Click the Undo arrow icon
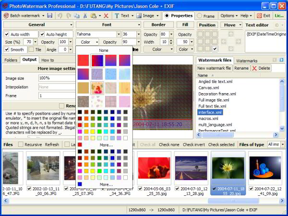 click(x=60, y=15)
